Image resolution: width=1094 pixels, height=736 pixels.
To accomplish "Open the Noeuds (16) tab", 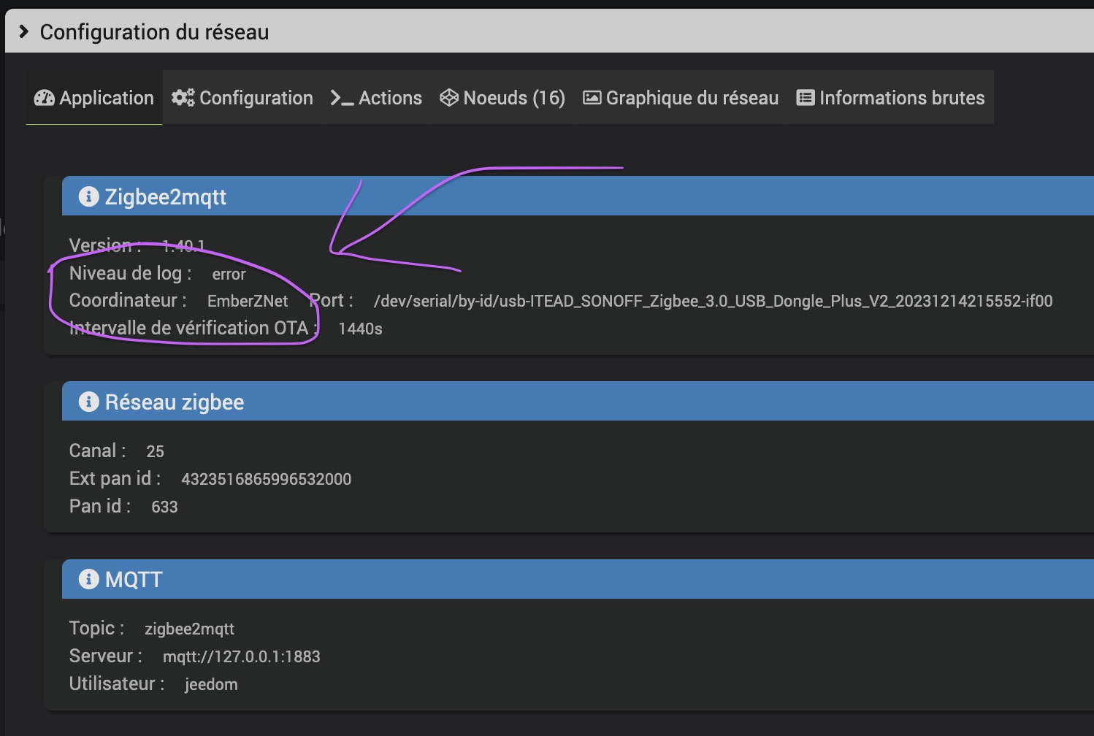I will click(x=502, y=98).
